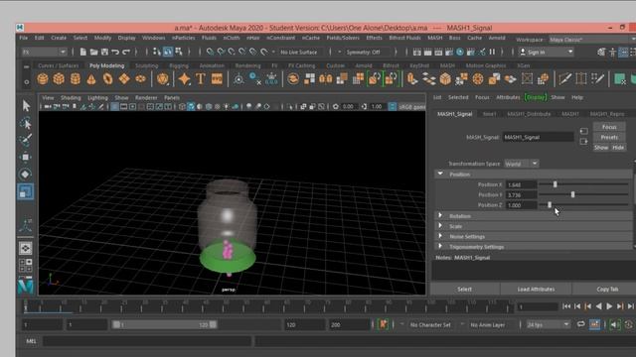Click the Open Scene folder icon
The image size is (636, 357).
coord(93,52)
